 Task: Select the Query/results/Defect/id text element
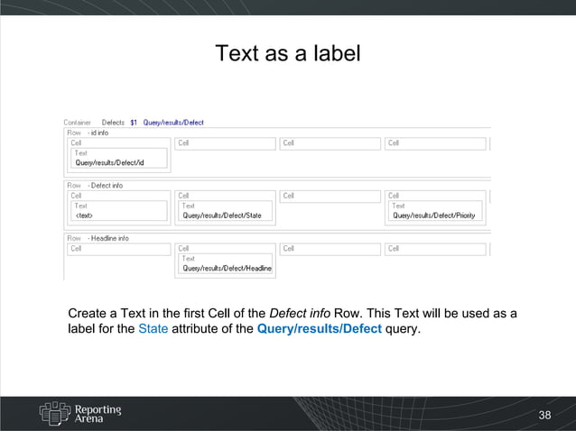tap(109, 163)
